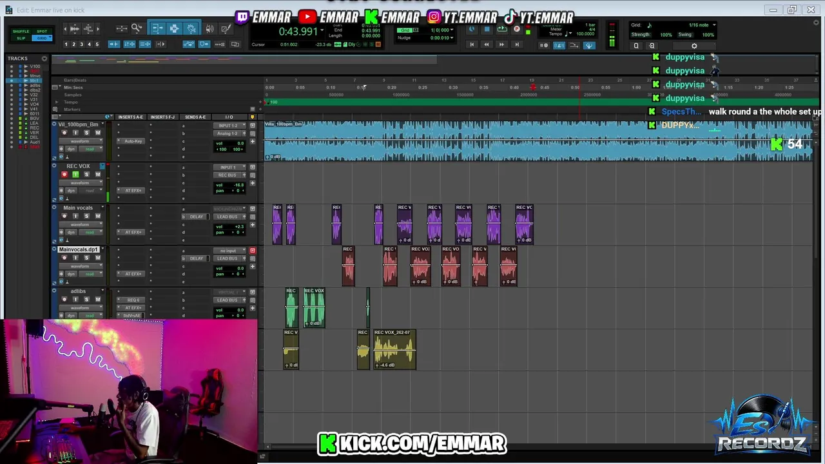The image size is (825, 464).
Task: Recall zoom preset 1
Action: [x=66, y=44]
